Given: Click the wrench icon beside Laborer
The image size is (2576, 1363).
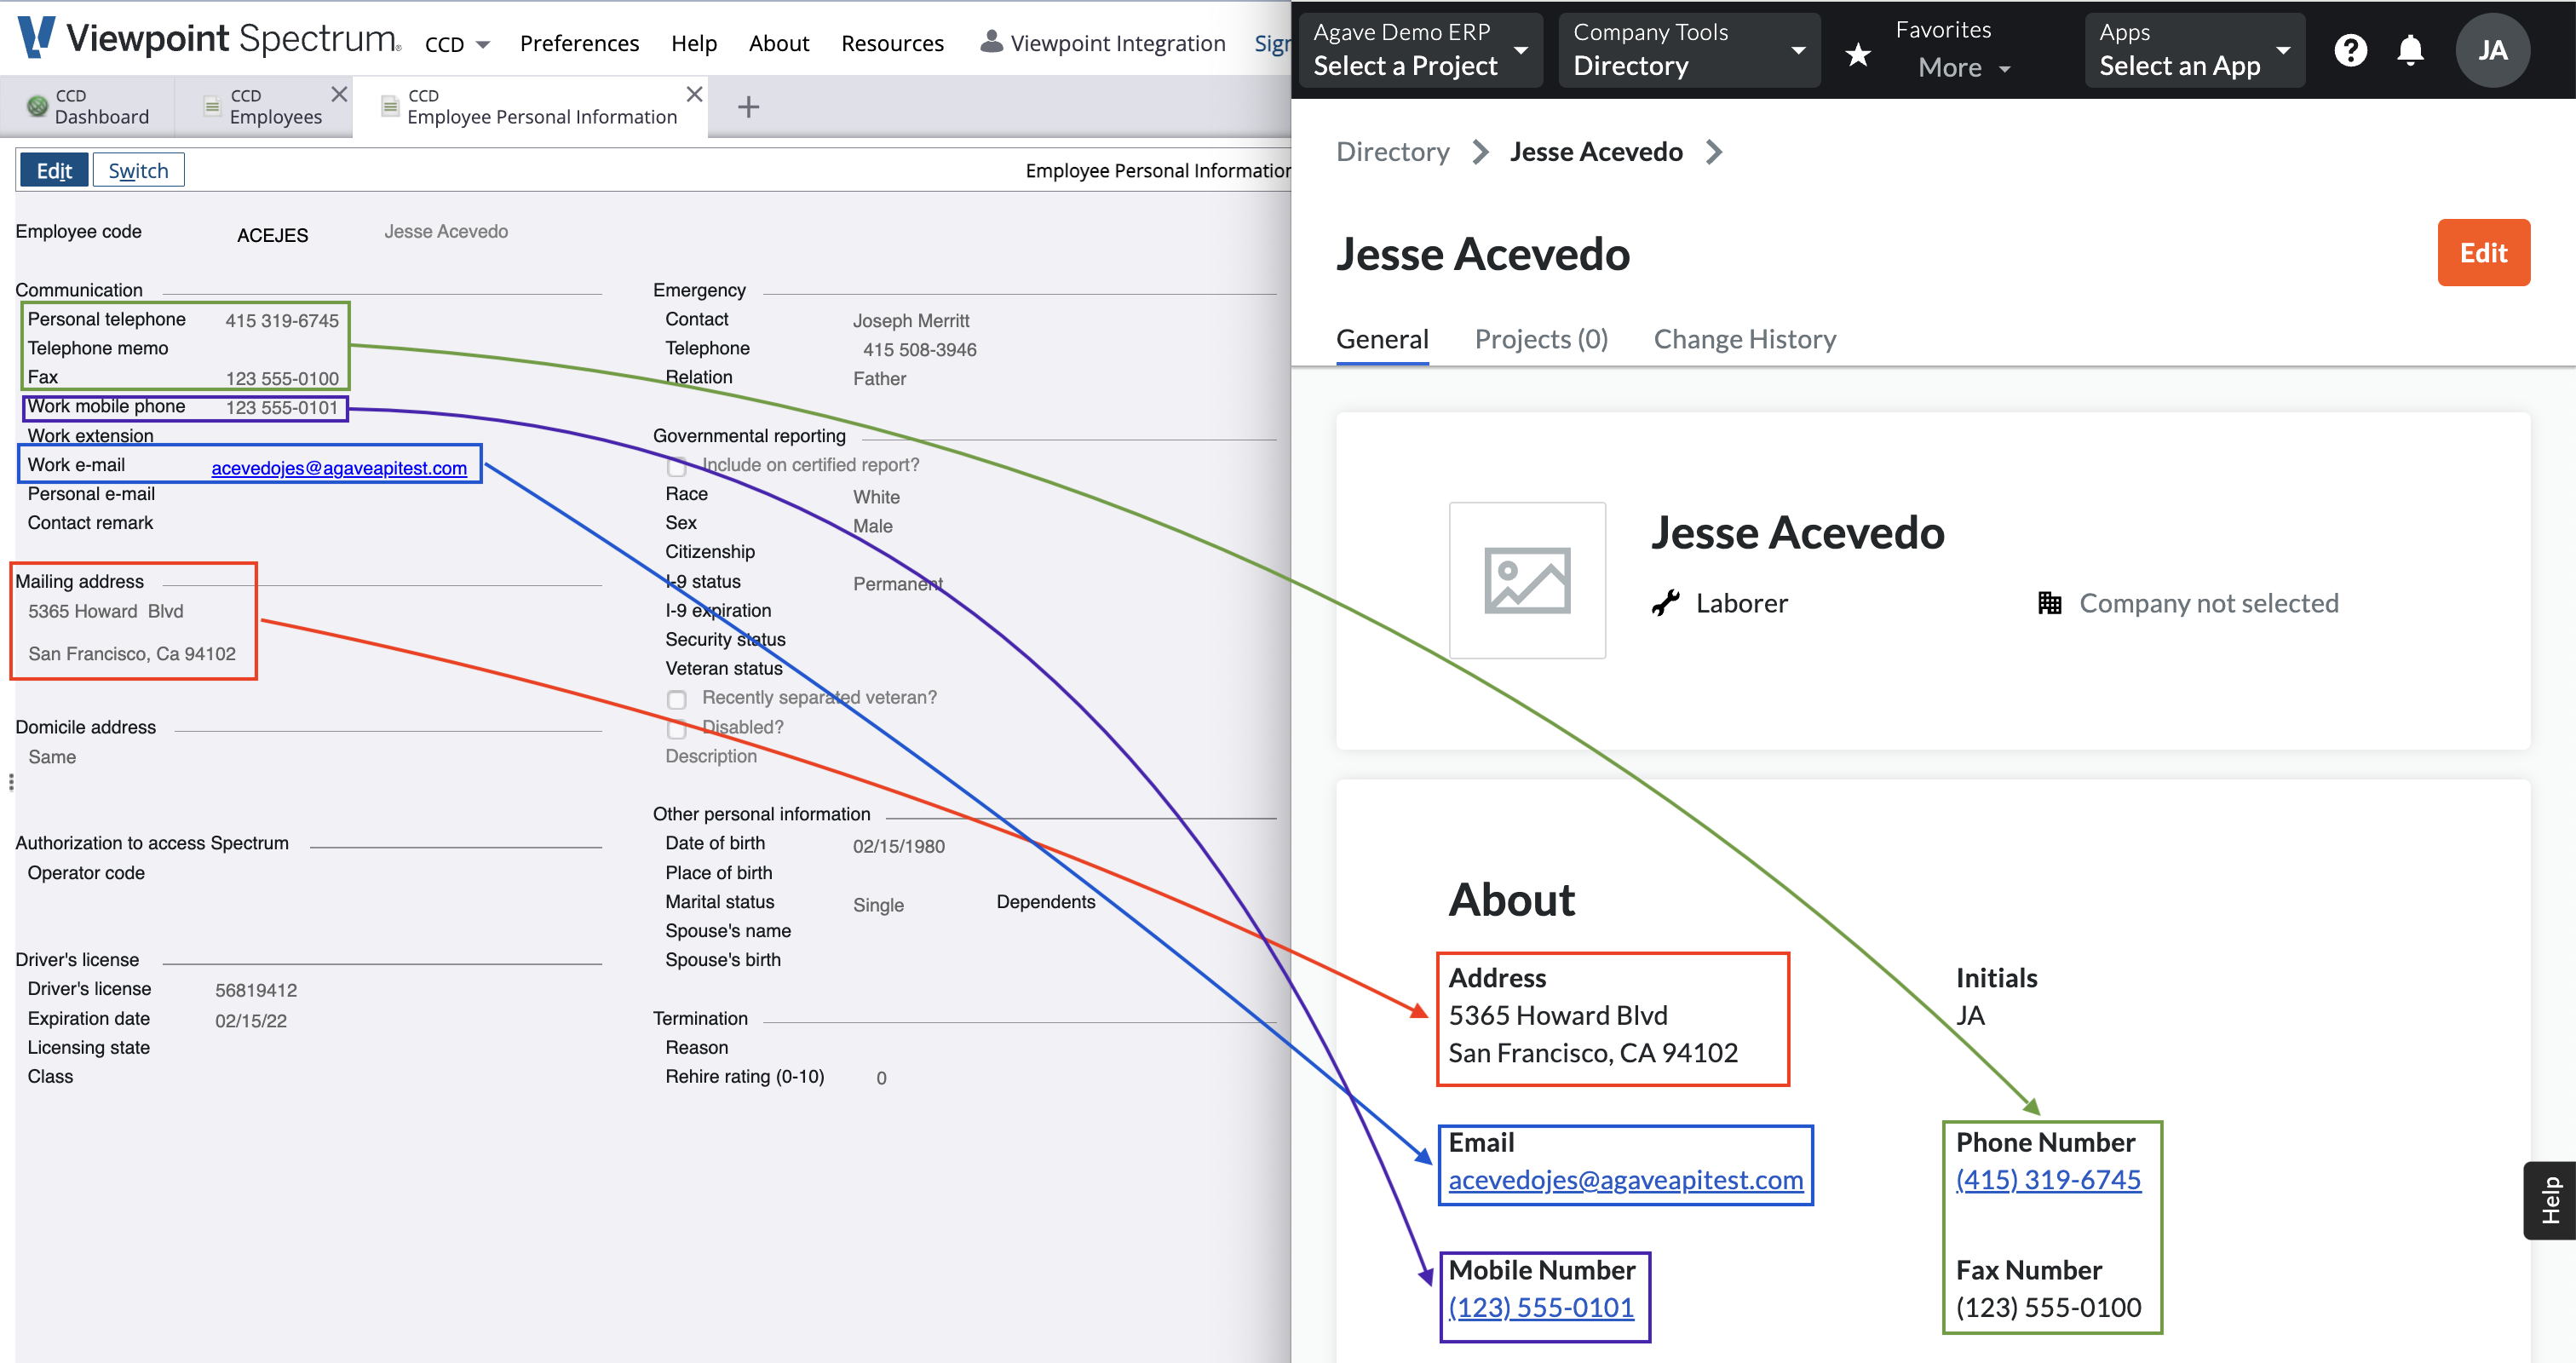Looking at the screenshot, I should (x=1665, y=603).
